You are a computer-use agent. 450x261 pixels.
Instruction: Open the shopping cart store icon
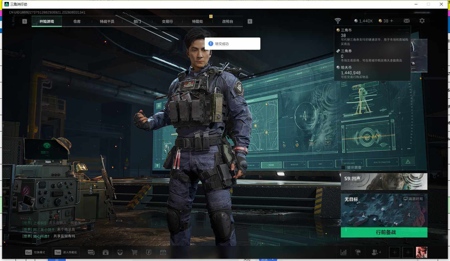point(134,252)
